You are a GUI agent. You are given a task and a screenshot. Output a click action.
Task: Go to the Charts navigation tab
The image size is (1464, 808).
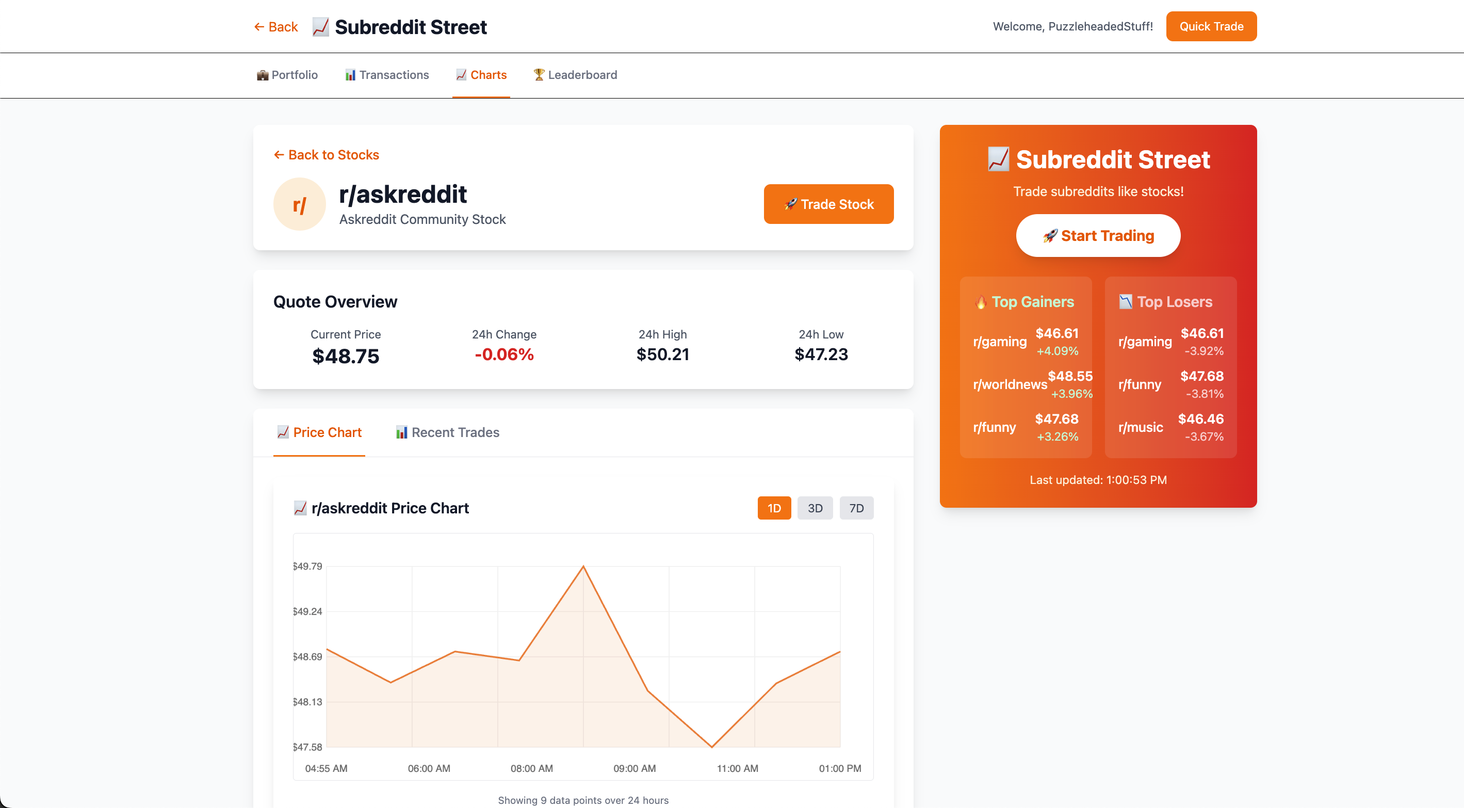(481, 75)
